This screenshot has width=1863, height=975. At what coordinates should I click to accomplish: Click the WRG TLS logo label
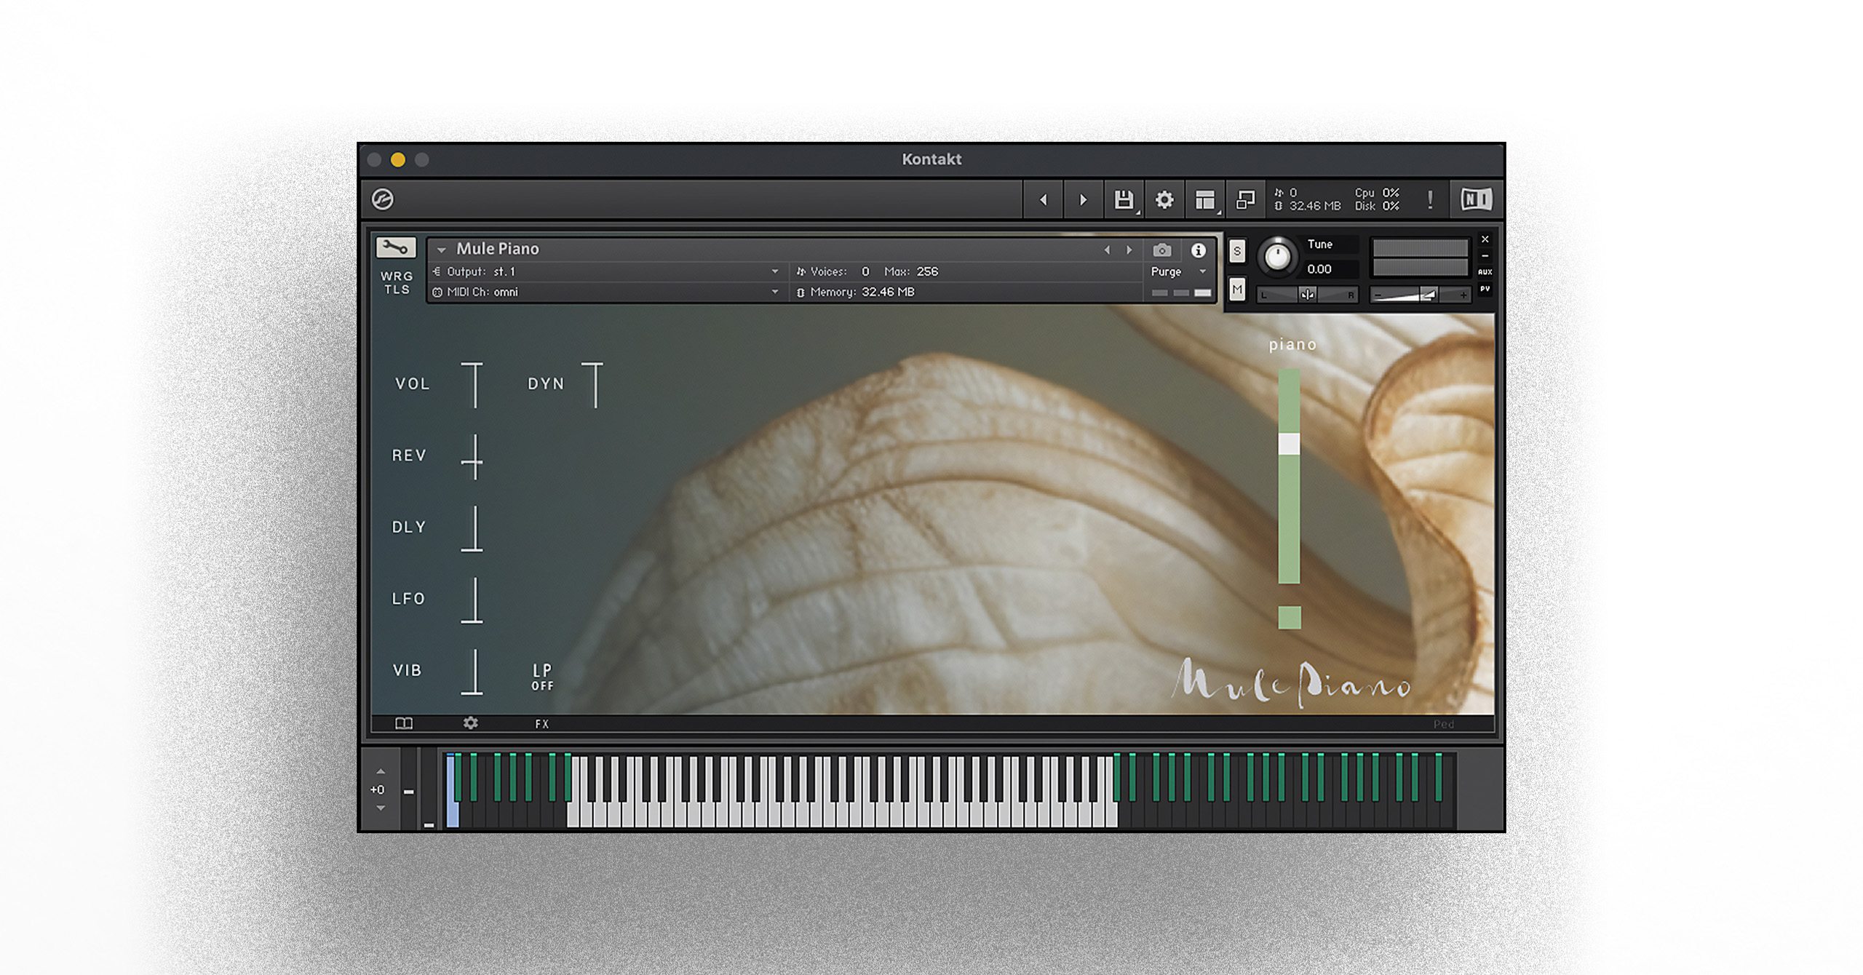[397, 282]
